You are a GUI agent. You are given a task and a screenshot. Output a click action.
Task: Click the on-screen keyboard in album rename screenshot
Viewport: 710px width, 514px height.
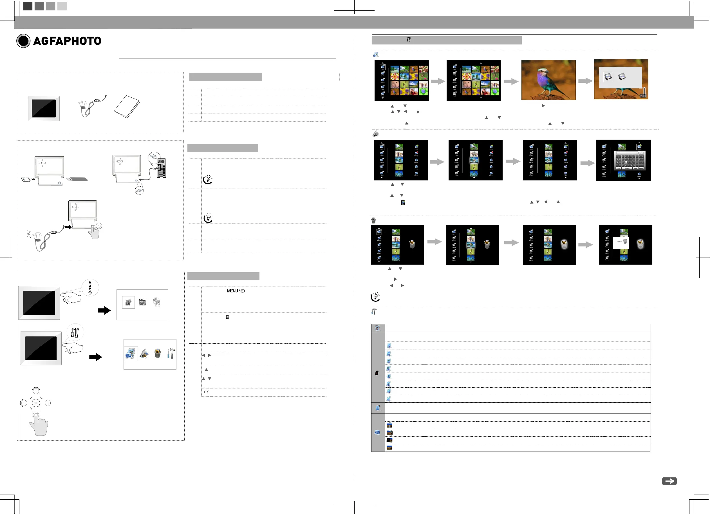click(x=630, y=160)
